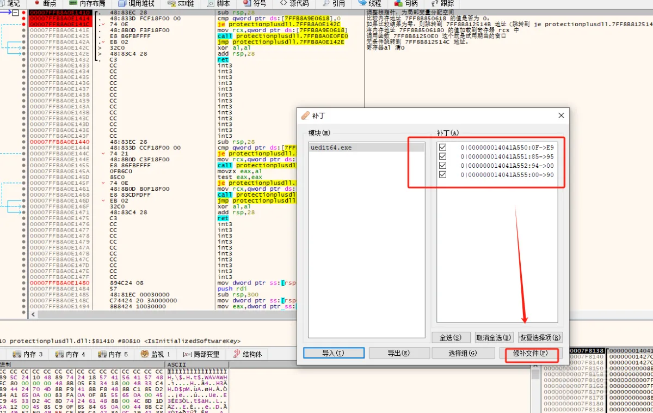The width and height of the screenshot is (653, 413).
Task: Uncheck the patch 000000014041A550:0F->E9
Action: [x=442, y=147]
